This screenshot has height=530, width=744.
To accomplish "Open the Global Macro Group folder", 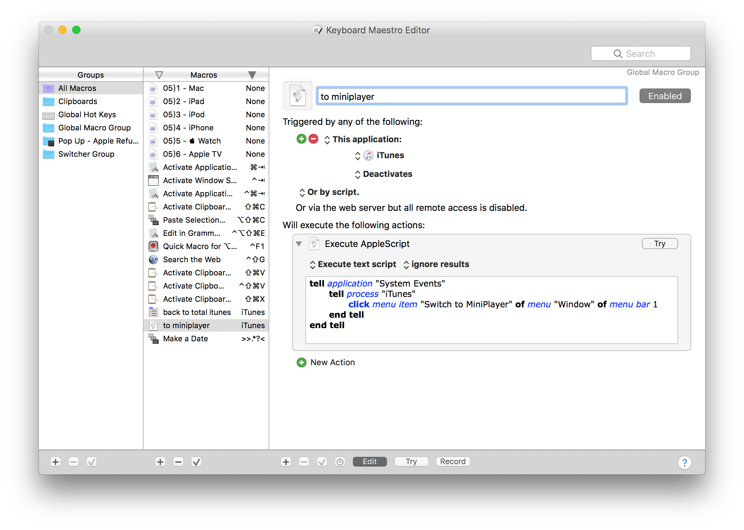I will (91, 128).
